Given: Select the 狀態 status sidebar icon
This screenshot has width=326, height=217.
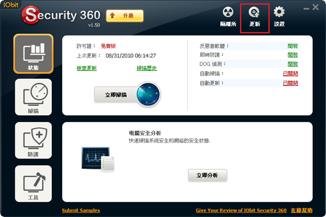Looking at the screenshot, I should pos(33,54).
